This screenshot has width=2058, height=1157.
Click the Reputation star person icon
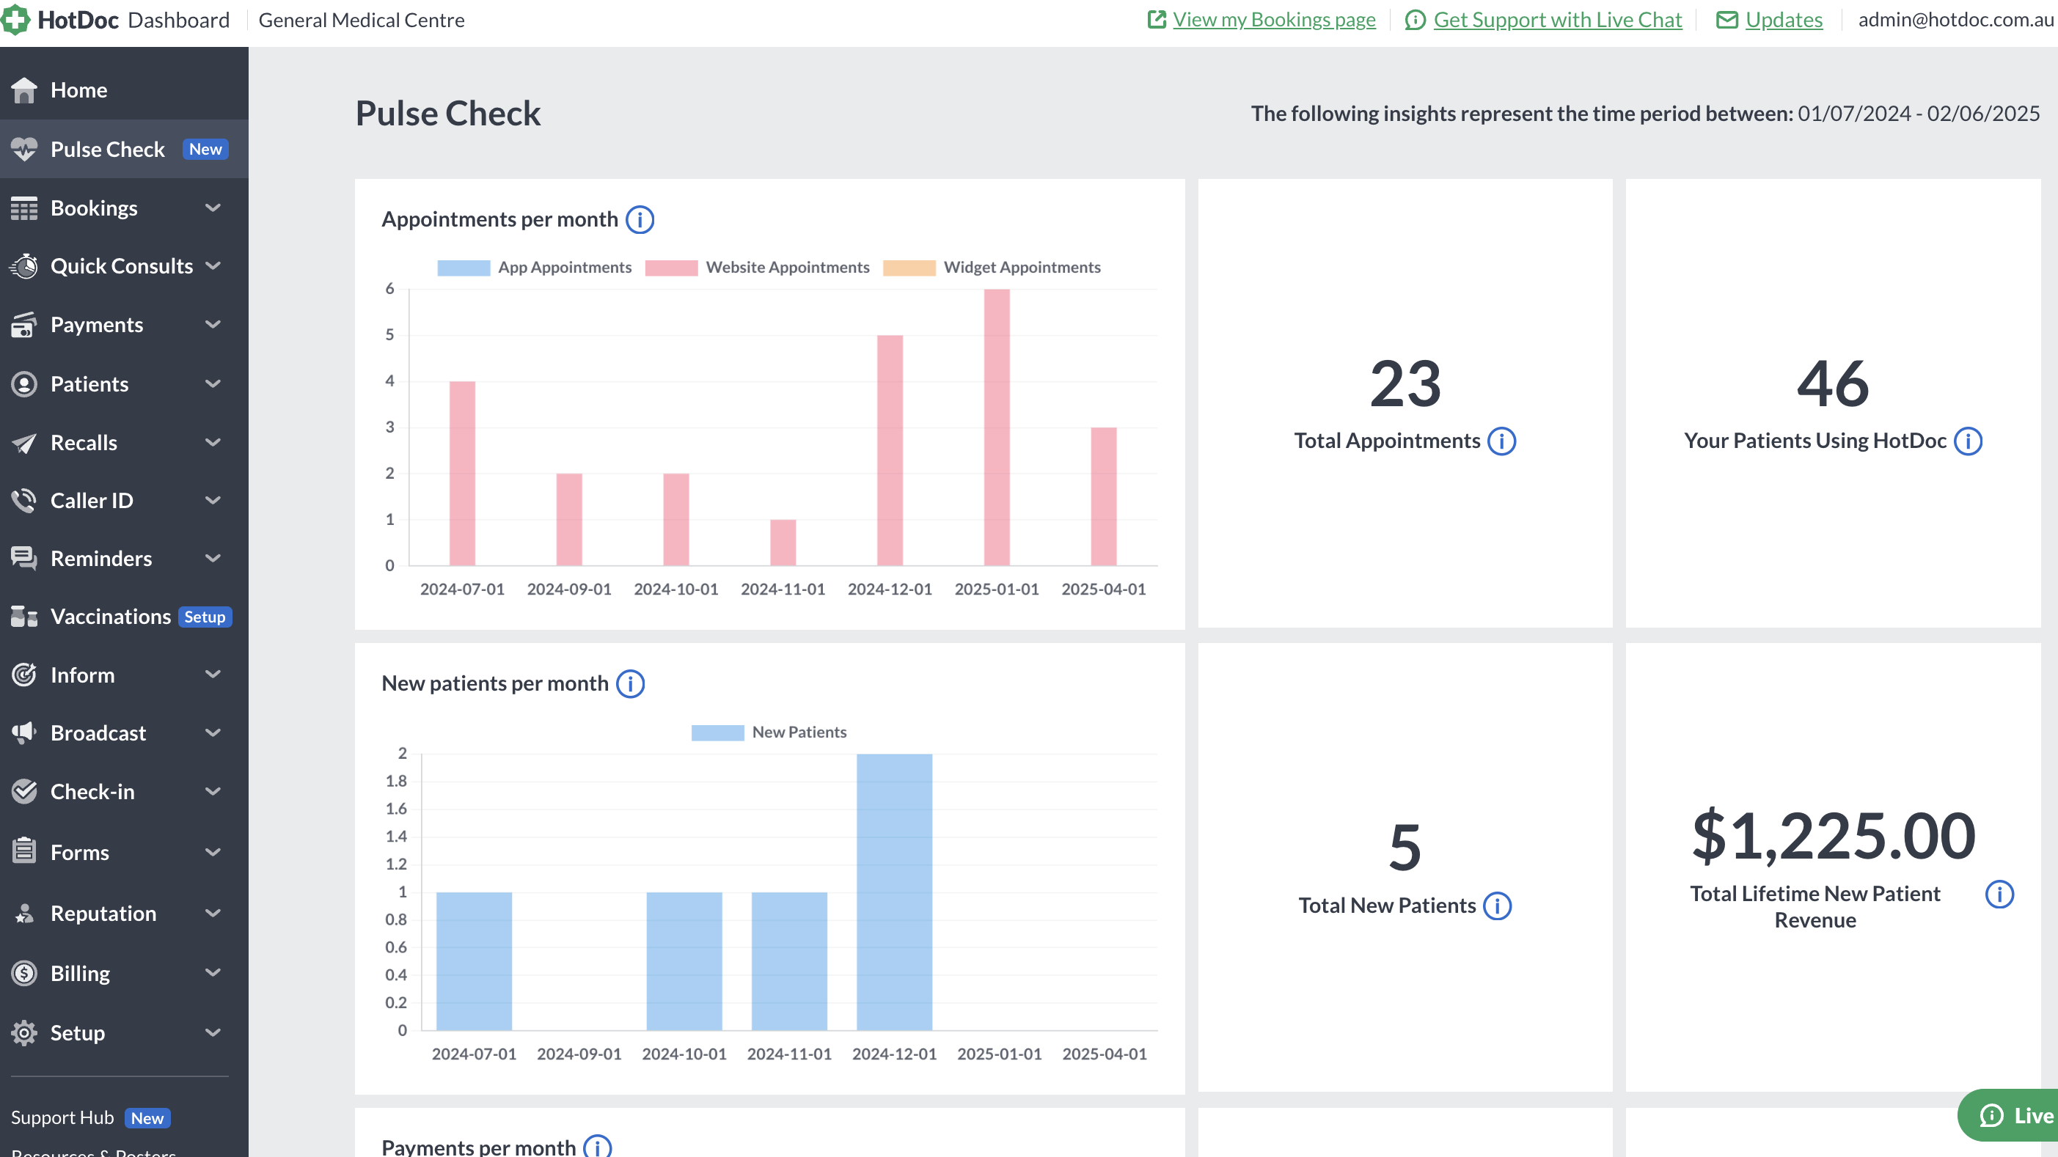pos(24,914)
